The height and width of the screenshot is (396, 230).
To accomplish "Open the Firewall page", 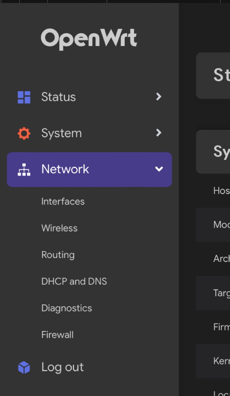I will pos(57,335).
